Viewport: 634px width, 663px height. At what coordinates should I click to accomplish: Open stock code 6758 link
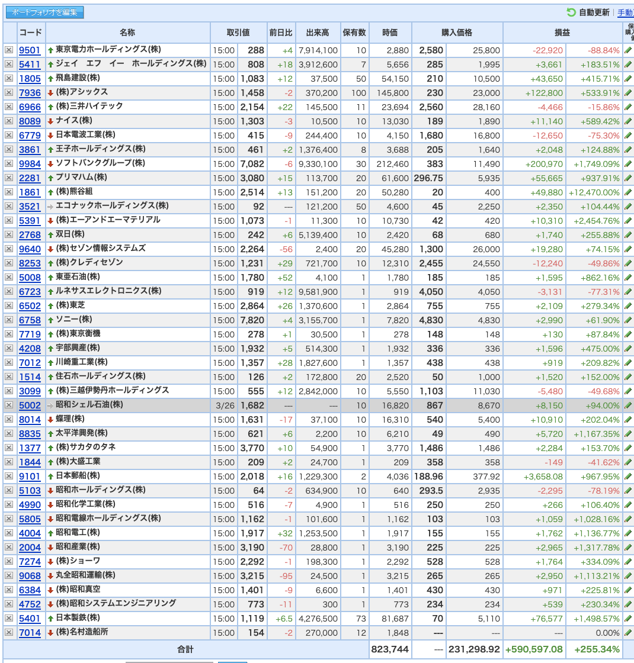tap(30, 320)
